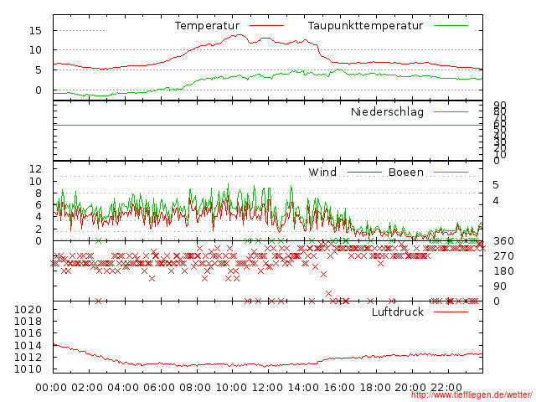Image resolution: width=536 pixels, height=402 pixels.
Task: Click the 14:00 time axis label
Action: [303, 388]
